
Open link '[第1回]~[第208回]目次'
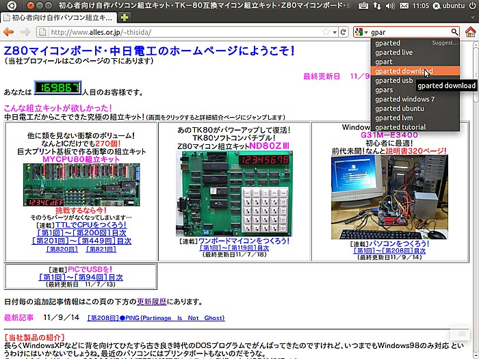coord(389,251)
